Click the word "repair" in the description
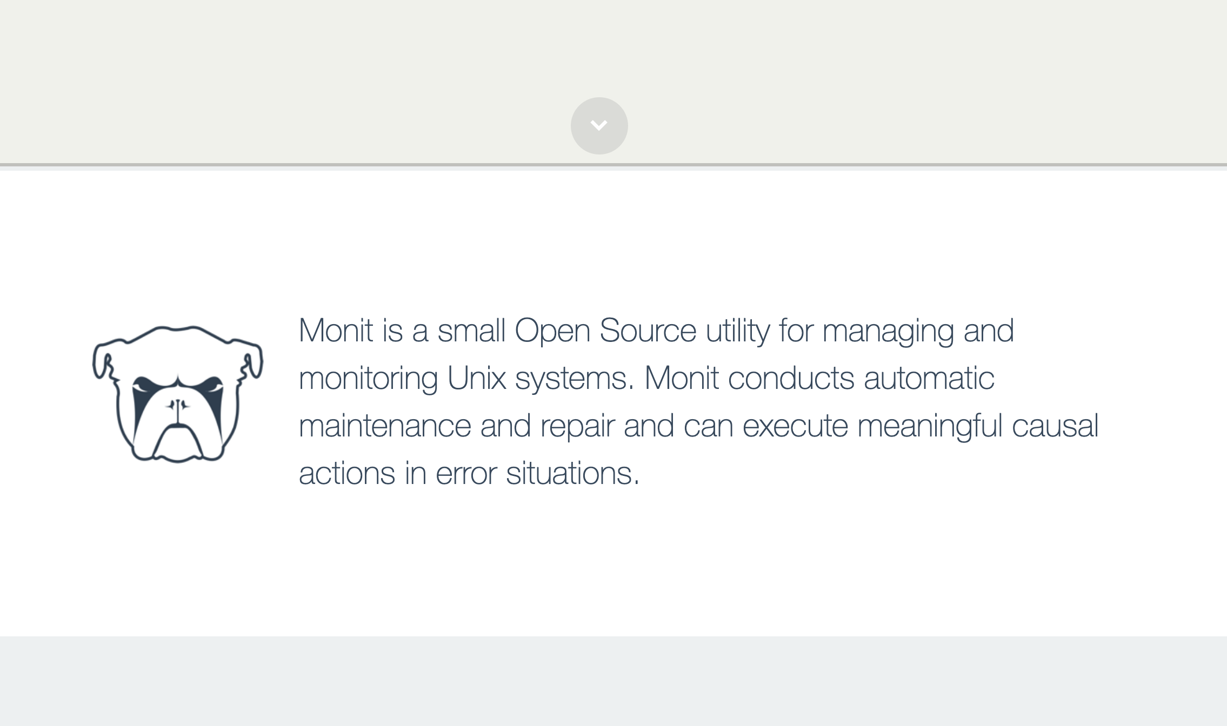 [x=577, y=426]
